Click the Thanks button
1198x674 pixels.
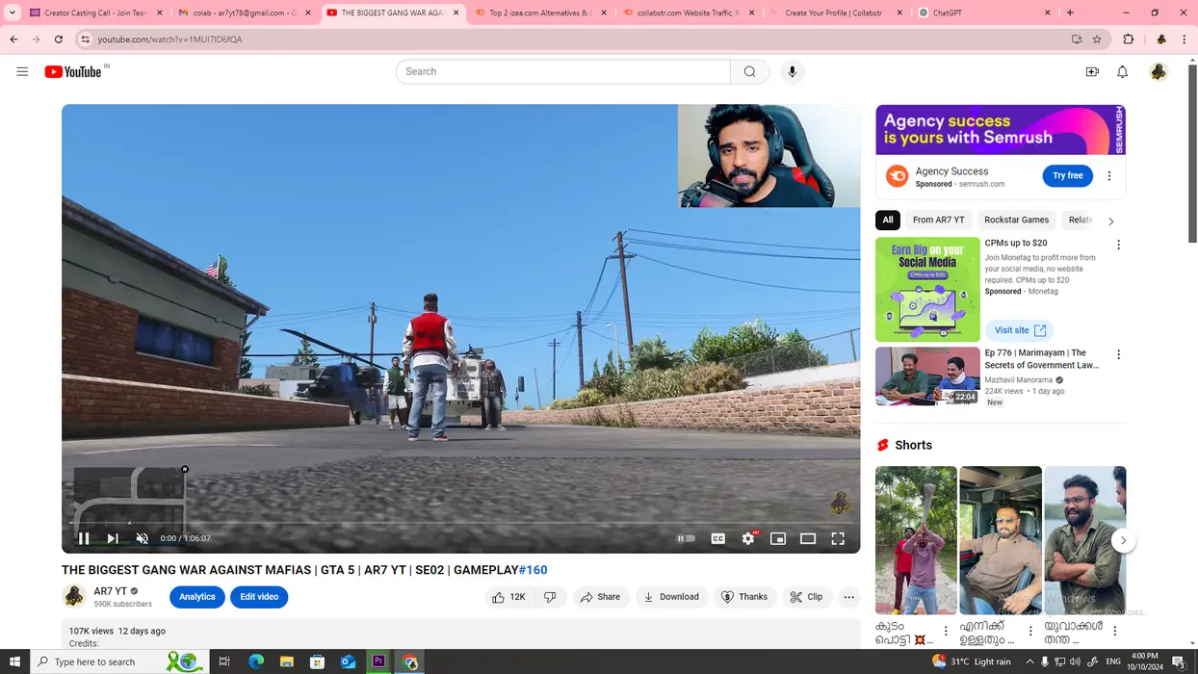point(744,597)
